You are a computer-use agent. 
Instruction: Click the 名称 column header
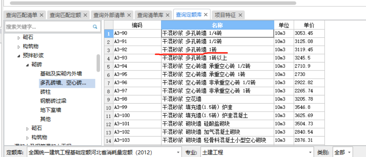tap(217, 25)
